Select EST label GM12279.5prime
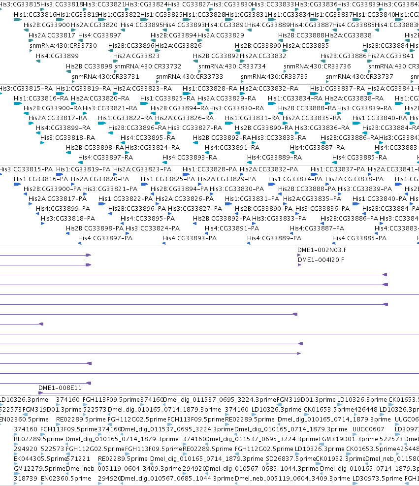The height and width of the screenshot is (486, 419). coord(40,469)
